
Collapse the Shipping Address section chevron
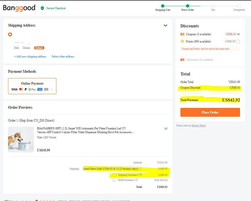tap(165, 25)
